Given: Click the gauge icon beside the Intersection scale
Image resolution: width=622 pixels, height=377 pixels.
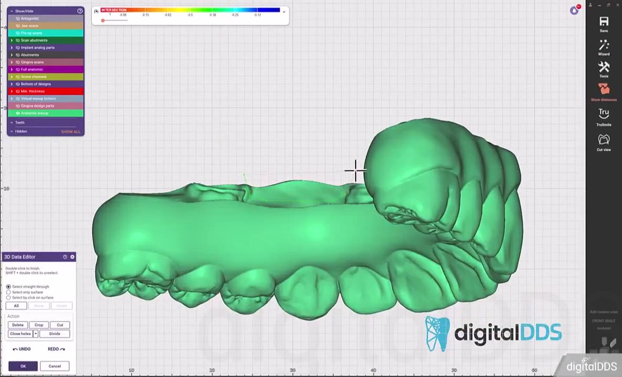Looking at the screenshot, I should coord(96,11).
